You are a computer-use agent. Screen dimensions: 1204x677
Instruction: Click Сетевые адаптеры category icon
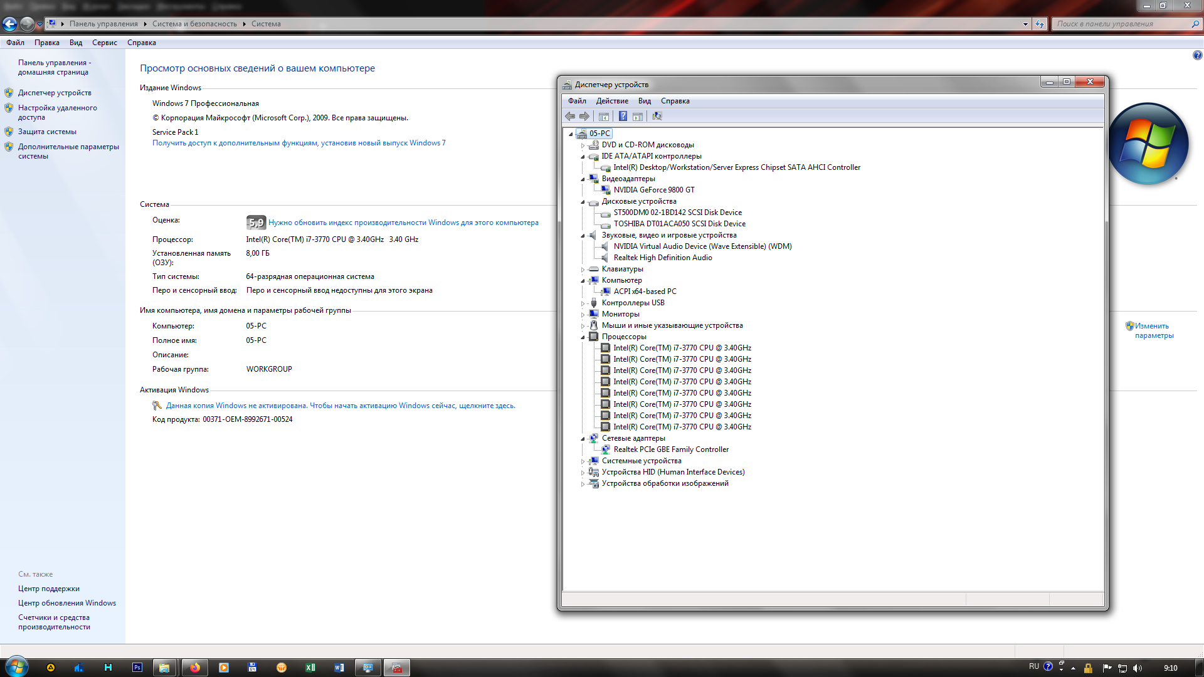tap(594, 438)
